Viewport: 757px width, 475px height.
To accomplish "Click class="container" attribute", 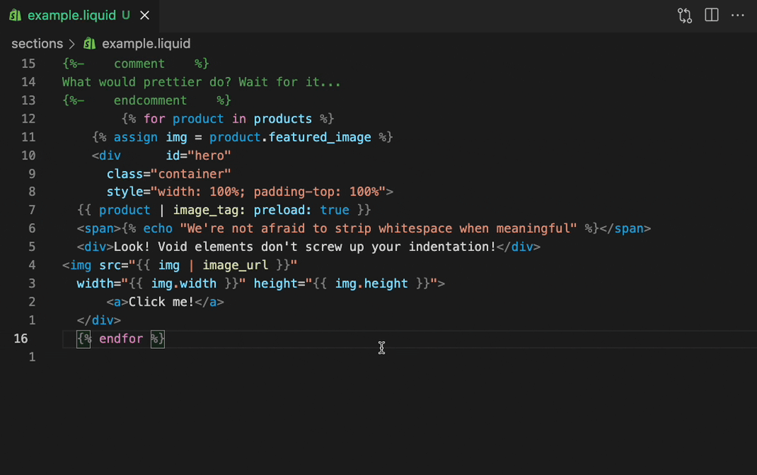I will coord(169,174).
